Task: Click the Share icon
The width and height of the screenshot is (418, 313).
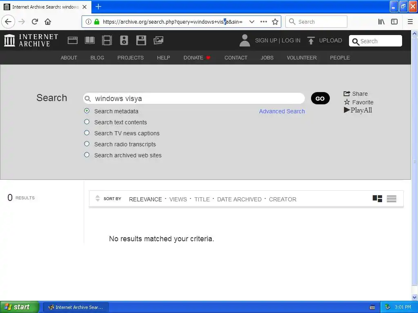Action: pos(347,94)
